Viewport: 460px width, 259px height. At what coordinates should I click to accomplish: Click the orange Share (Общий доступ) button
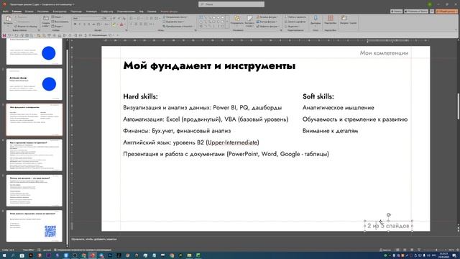(x=446, y=12)
